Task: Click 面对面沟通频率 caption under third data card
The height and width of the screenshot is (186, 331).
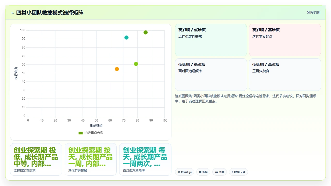Action: 134,171
